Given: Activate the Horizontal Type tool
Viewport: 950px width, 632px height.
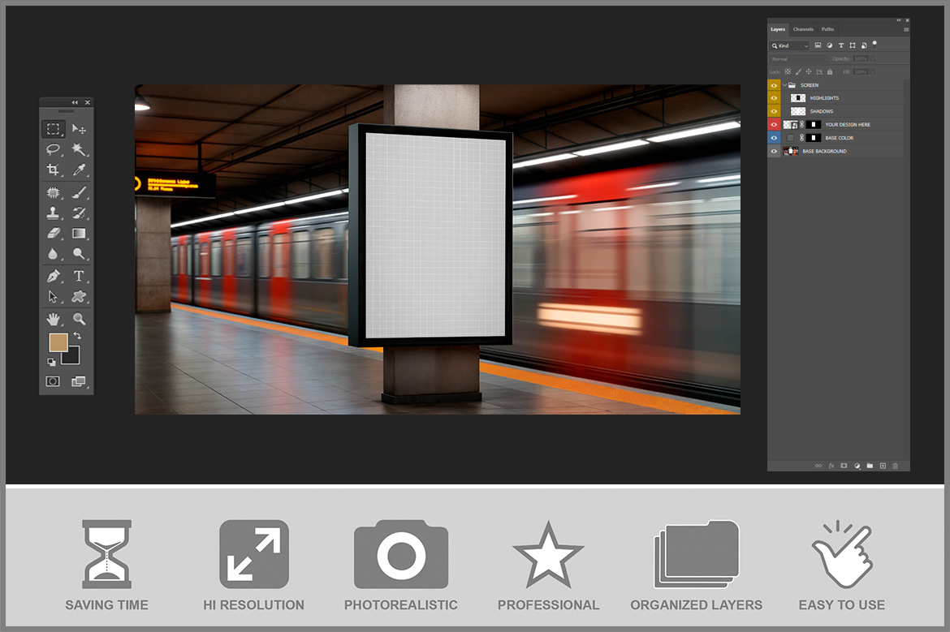Looking at the screenshot, I should 79,276.
